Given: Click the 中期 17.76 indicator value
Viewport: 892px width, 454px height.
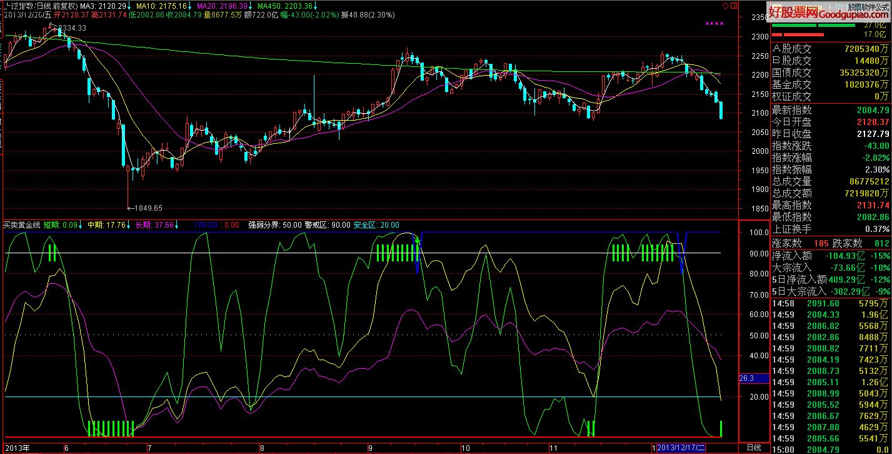Looking at the screenshot, I should [x=108, y=224].
